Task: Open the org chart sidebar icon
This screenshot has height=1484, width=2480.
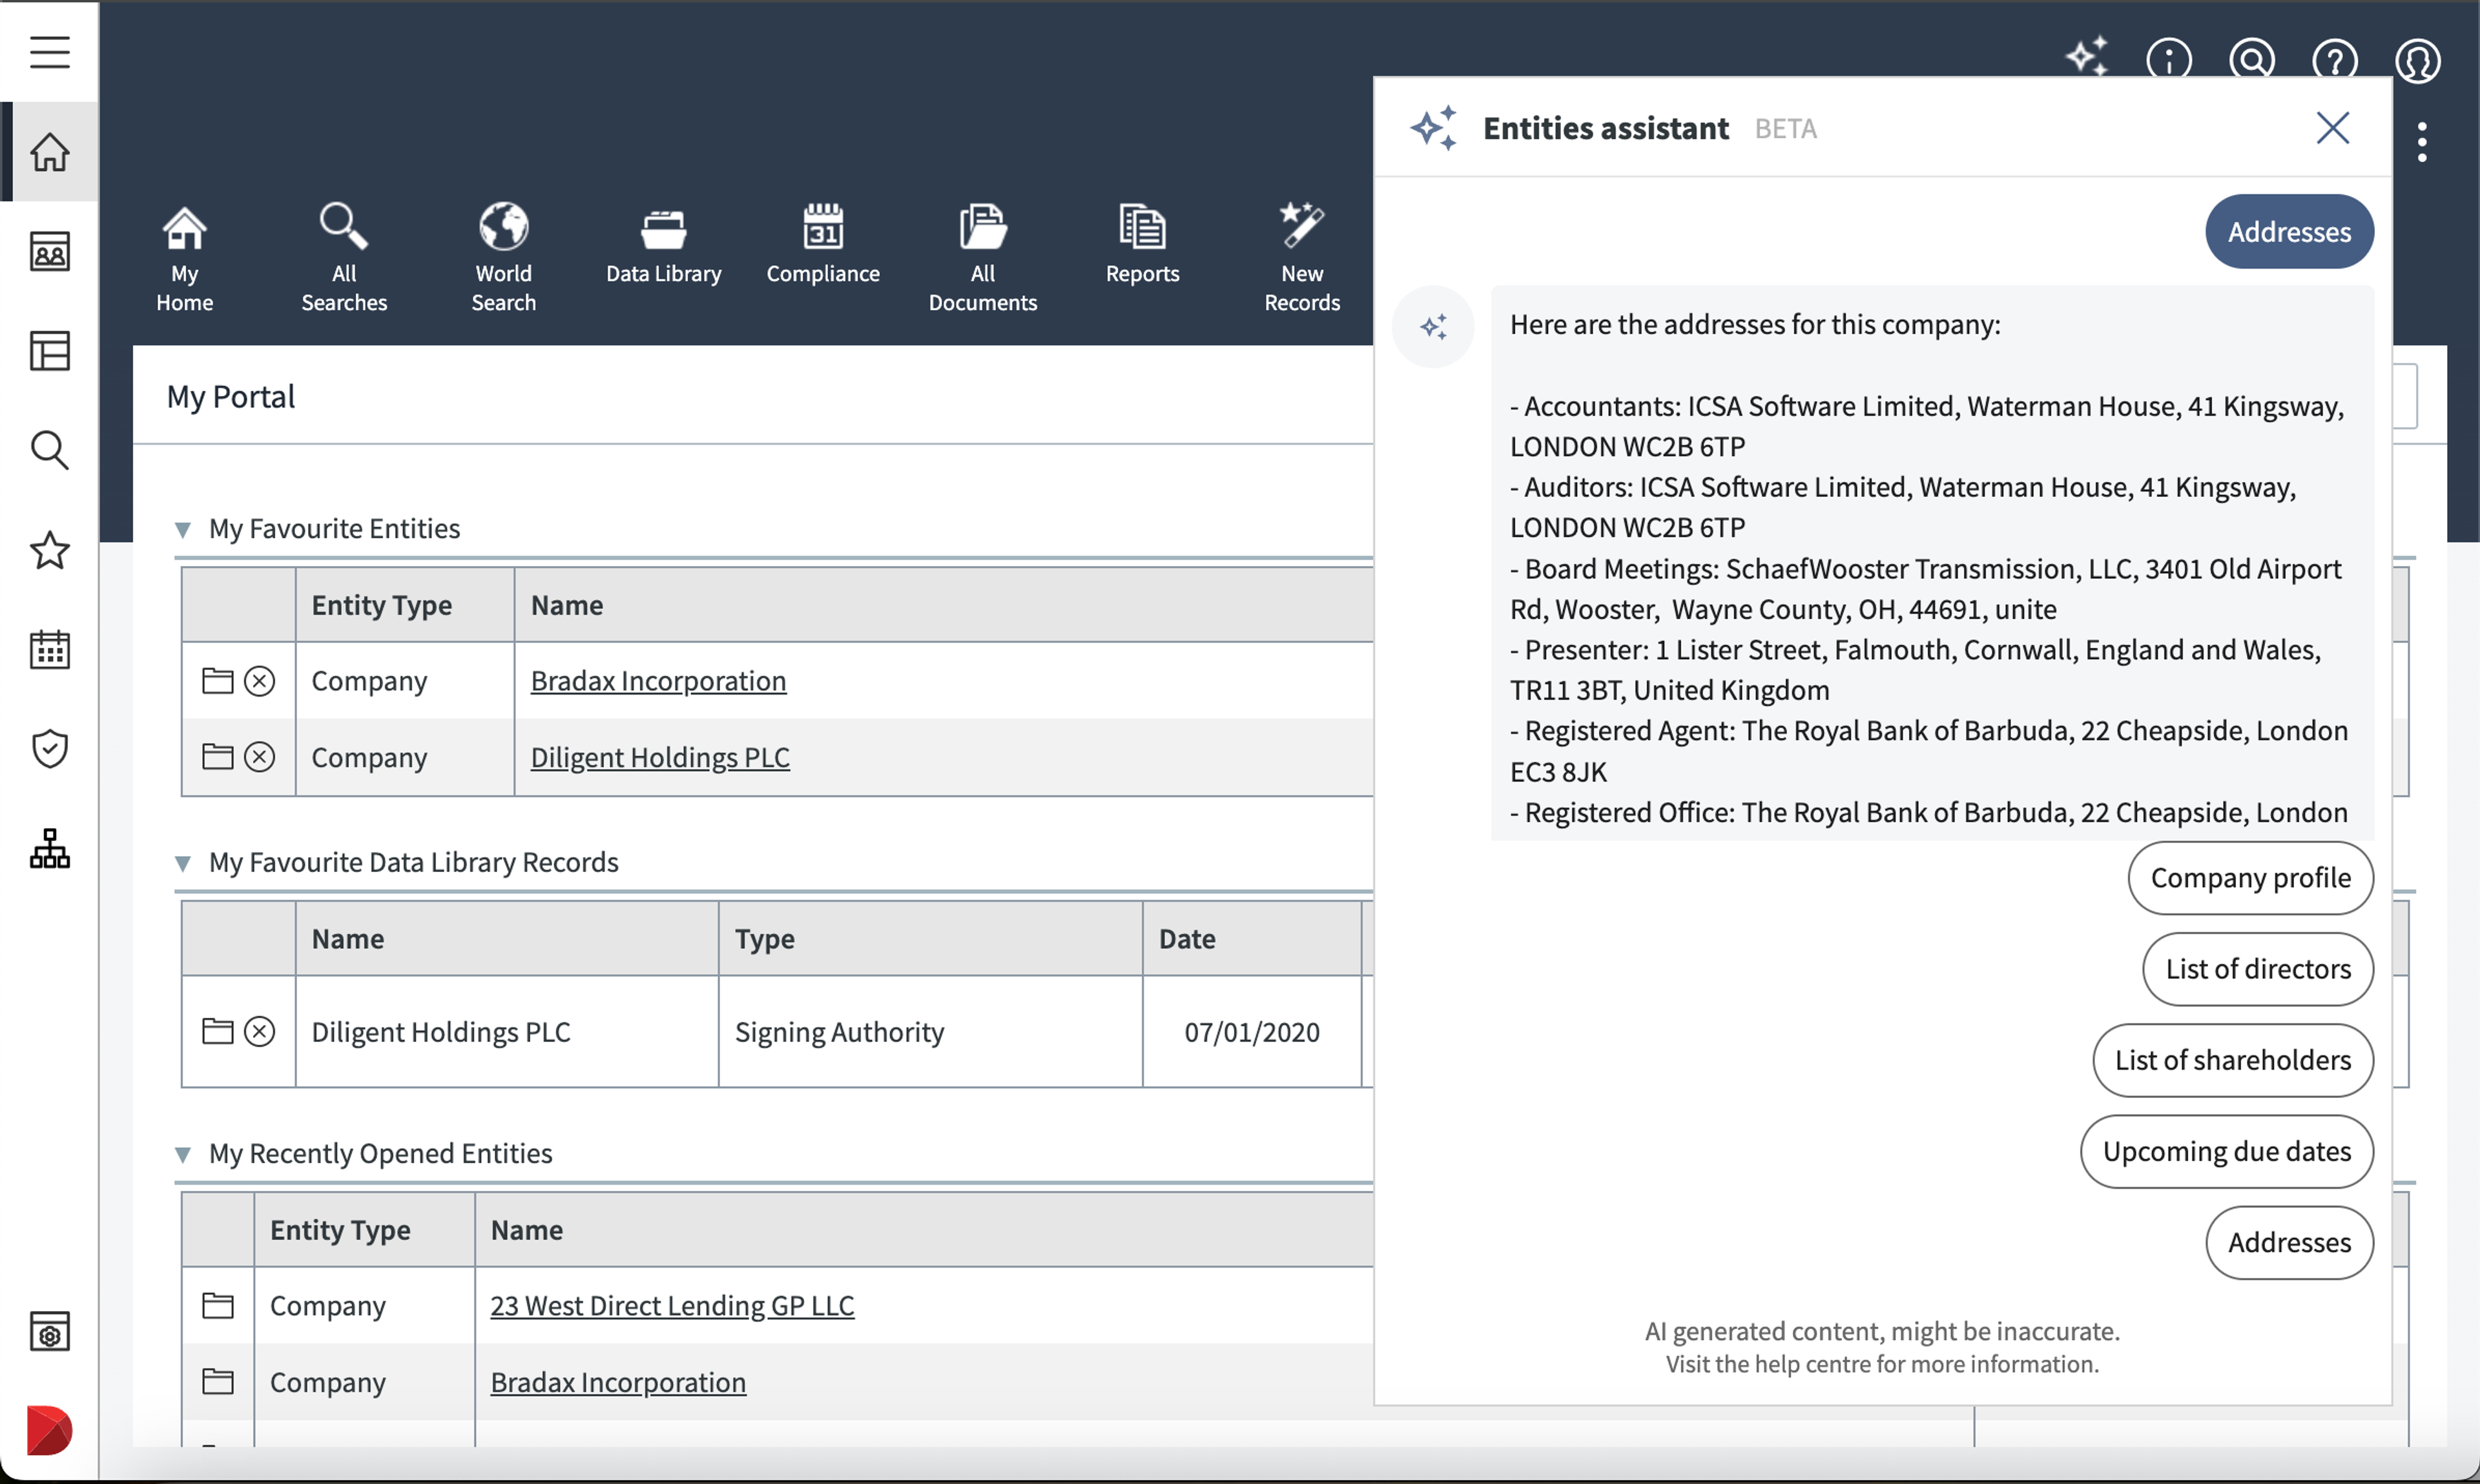Action: pos(49,848)
